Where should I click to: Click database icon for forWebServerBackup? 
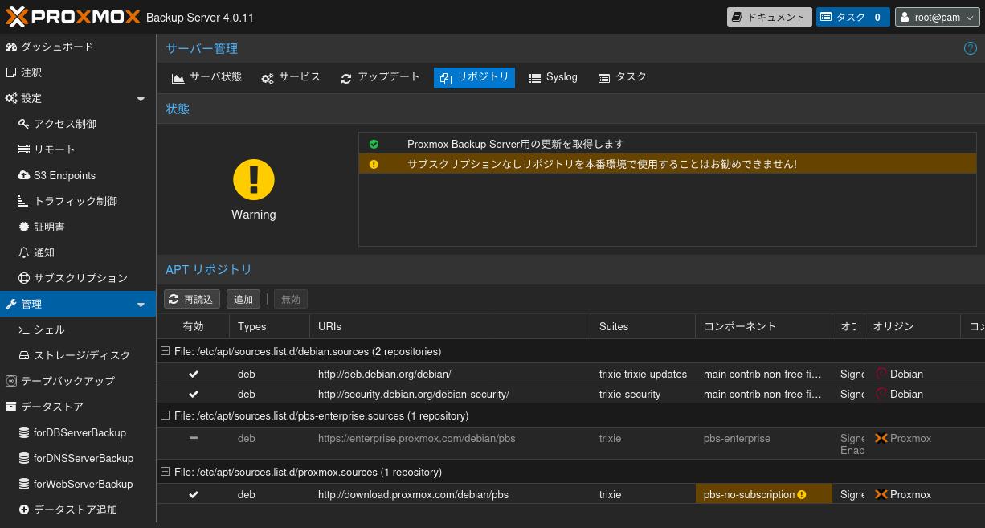pos(24,484)
